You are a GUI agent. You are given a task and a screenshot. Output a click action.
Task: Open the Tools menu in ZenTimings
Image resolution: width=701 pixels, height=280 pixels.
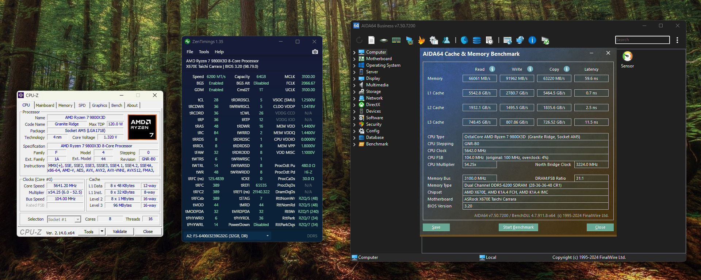pyautogui.click(x=204, y=52)
